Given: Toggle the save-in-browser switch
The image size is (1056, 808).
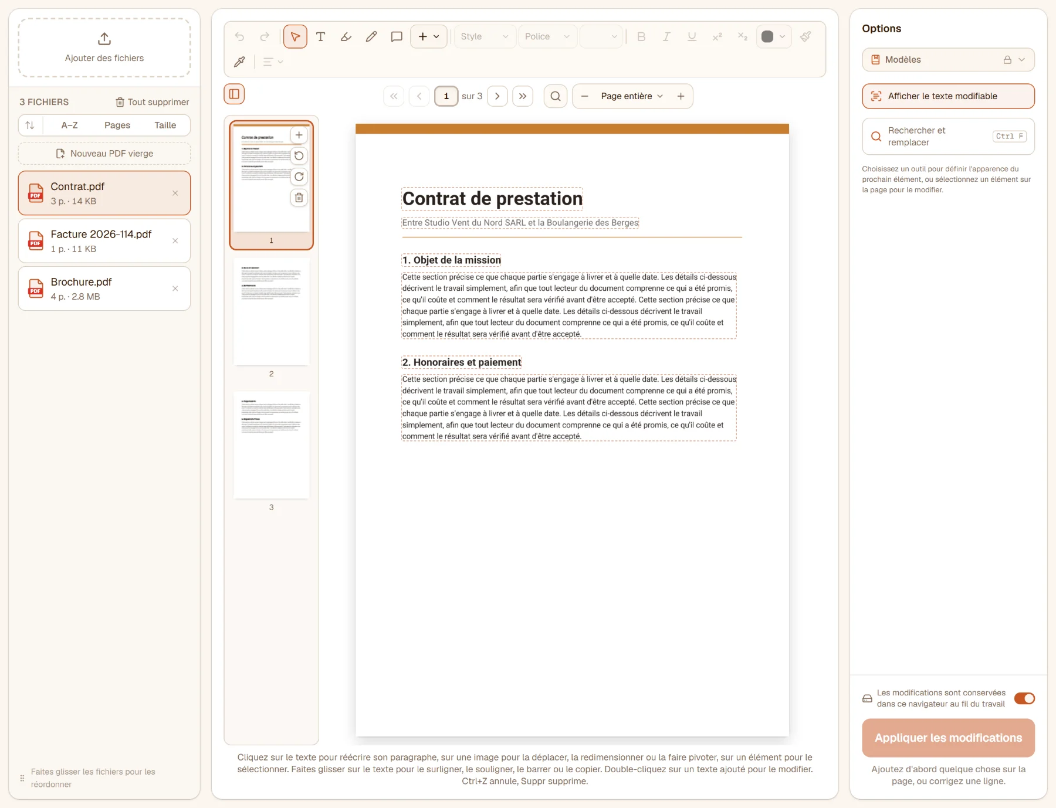Looking at the screenshot, I should click(1024, 698).
